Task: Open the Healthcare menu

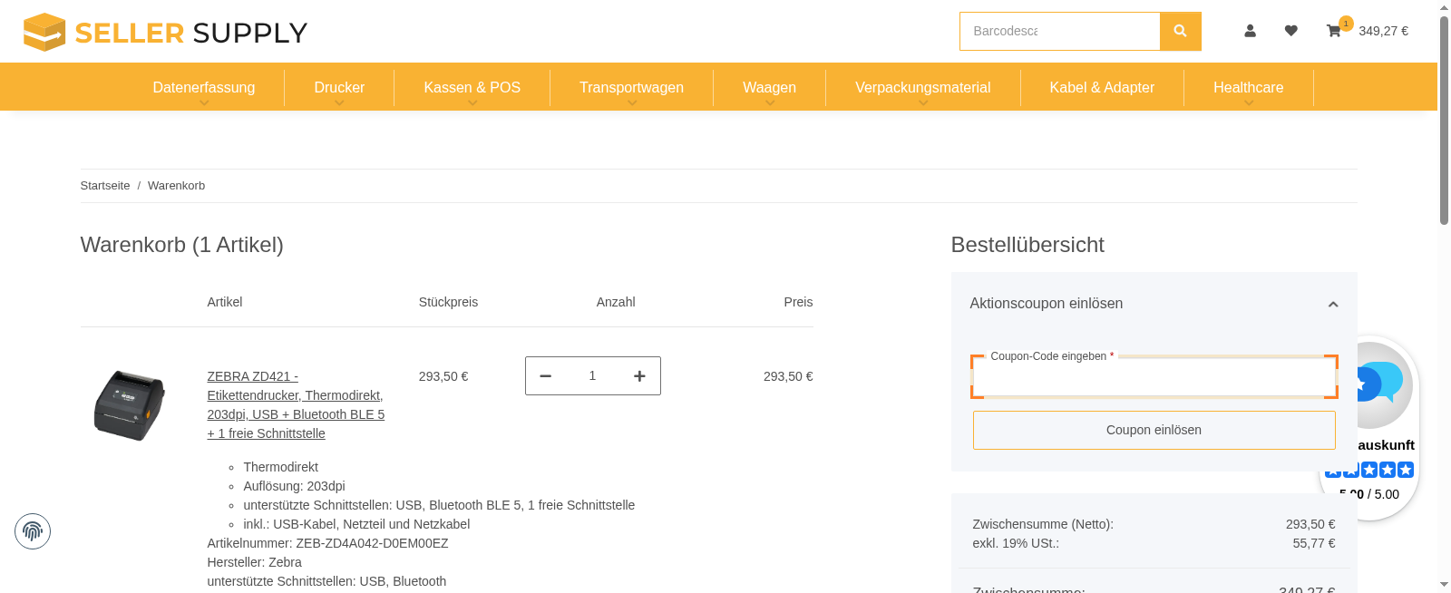Action: (1248, 88)
